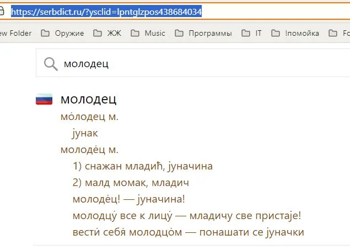Click the молодец entry heading
Image resolution: width=350 pixels, height=251 pixels.
[88, 99]
